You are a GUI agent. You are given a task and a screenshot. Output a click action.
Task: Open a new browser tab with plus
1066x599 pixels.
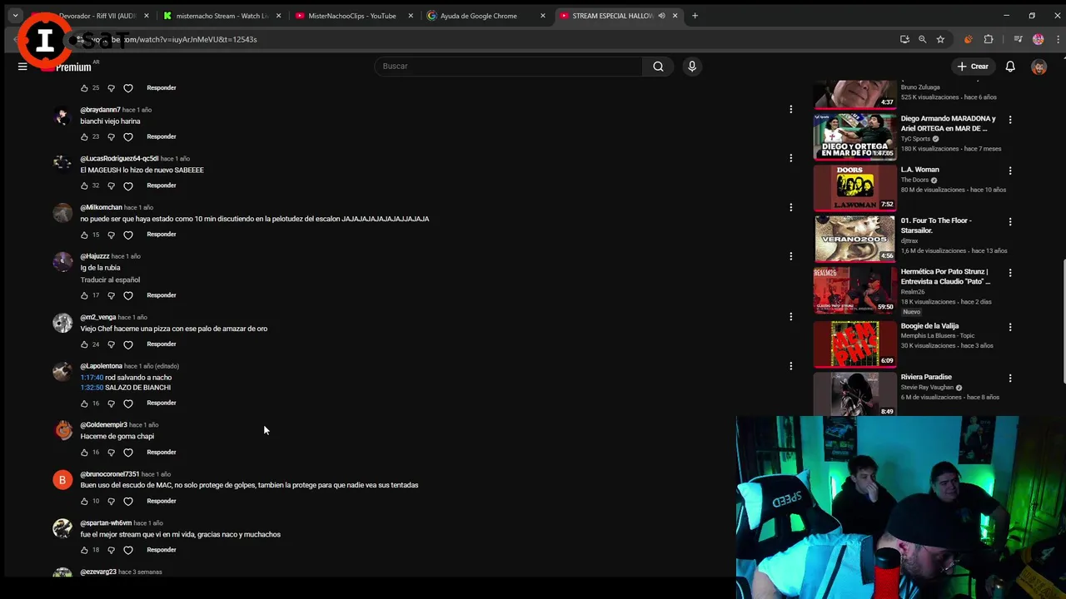click(x=695, y=16)
